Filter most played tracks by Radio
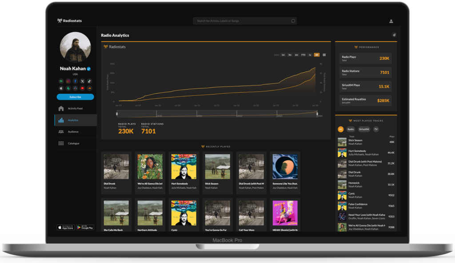455x263 pixels. click(x=351, y=129)
